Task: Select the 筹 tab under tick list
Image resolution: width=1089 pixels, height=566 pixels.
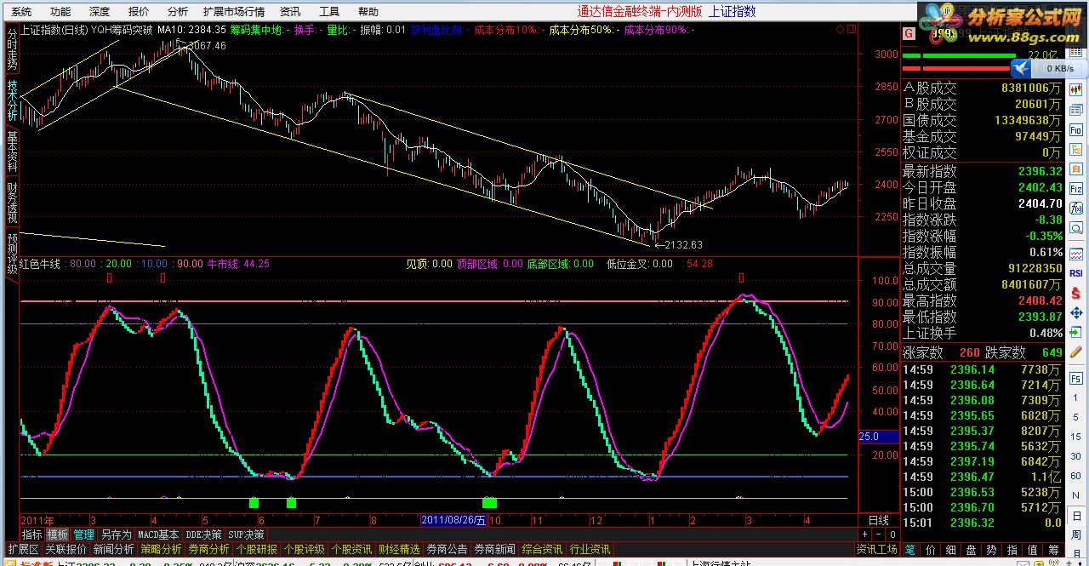Action: coord(1053,550)
